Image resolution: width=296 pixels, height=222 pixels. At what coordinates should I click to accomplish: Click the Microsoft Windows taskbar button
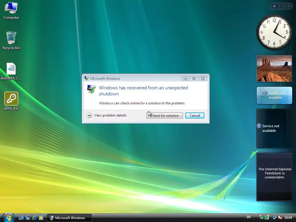click(69, 218)
